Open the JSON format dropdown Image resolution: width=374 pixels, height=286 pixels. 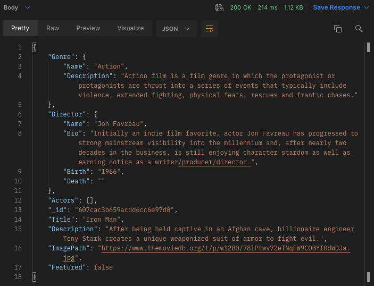pyautogui.click(x=176, y=29)
